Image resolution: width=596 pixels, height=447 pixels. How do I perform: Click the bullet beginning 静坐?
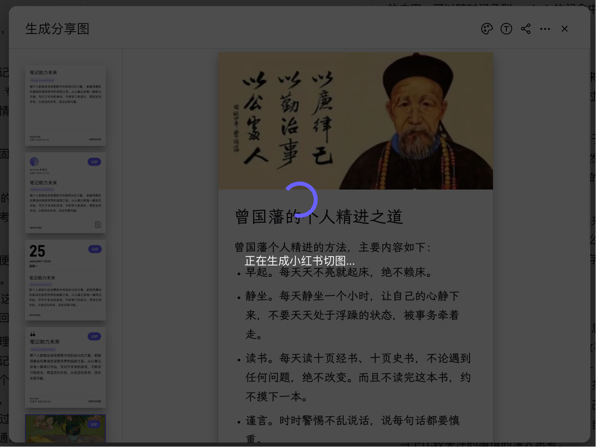coord(352,315)
